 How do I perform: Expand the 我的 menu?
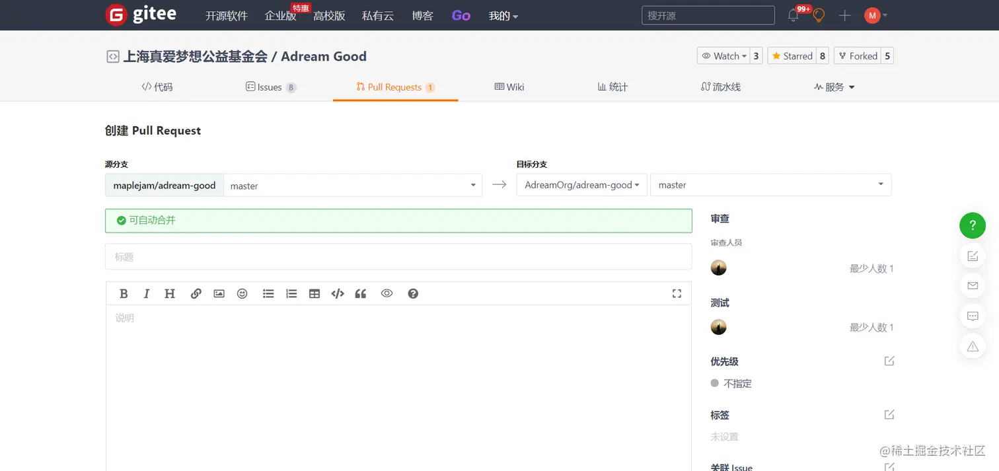[503, 16]
